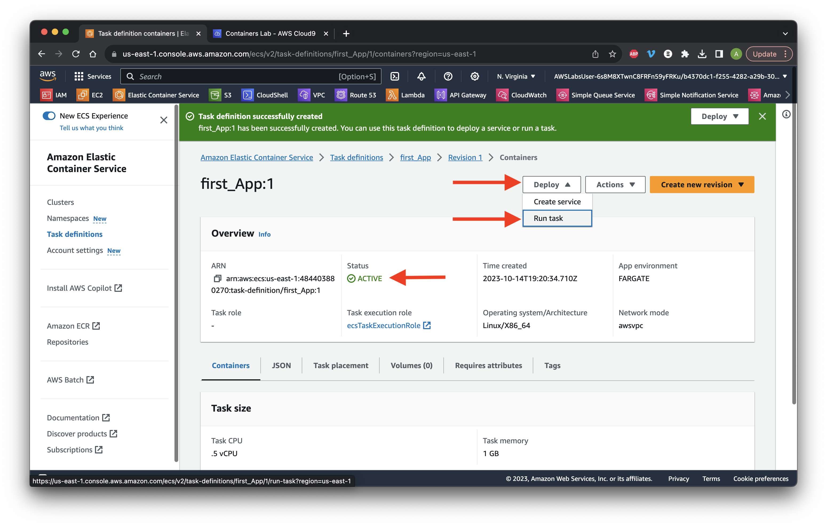Go back in browser history

tap(42, 54)
